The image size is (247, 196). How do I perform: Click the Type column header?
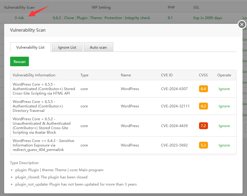[x=84, y=75]
